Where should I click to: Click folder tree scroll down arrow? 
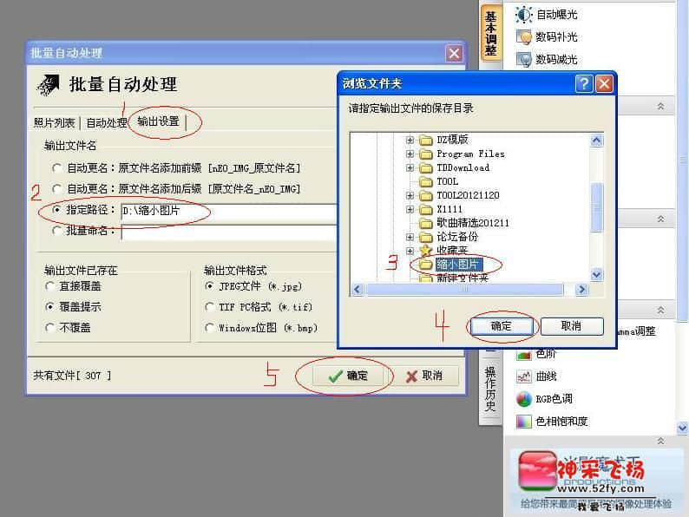(x=596, y=275)
